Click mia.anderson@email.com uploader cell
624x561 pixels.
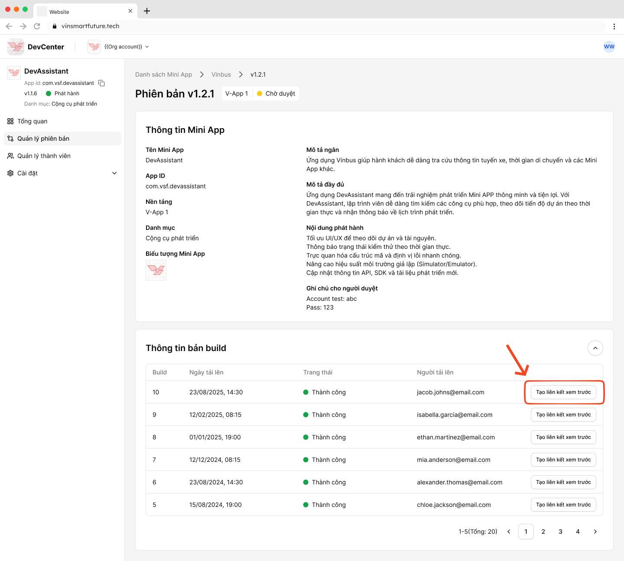454,460
